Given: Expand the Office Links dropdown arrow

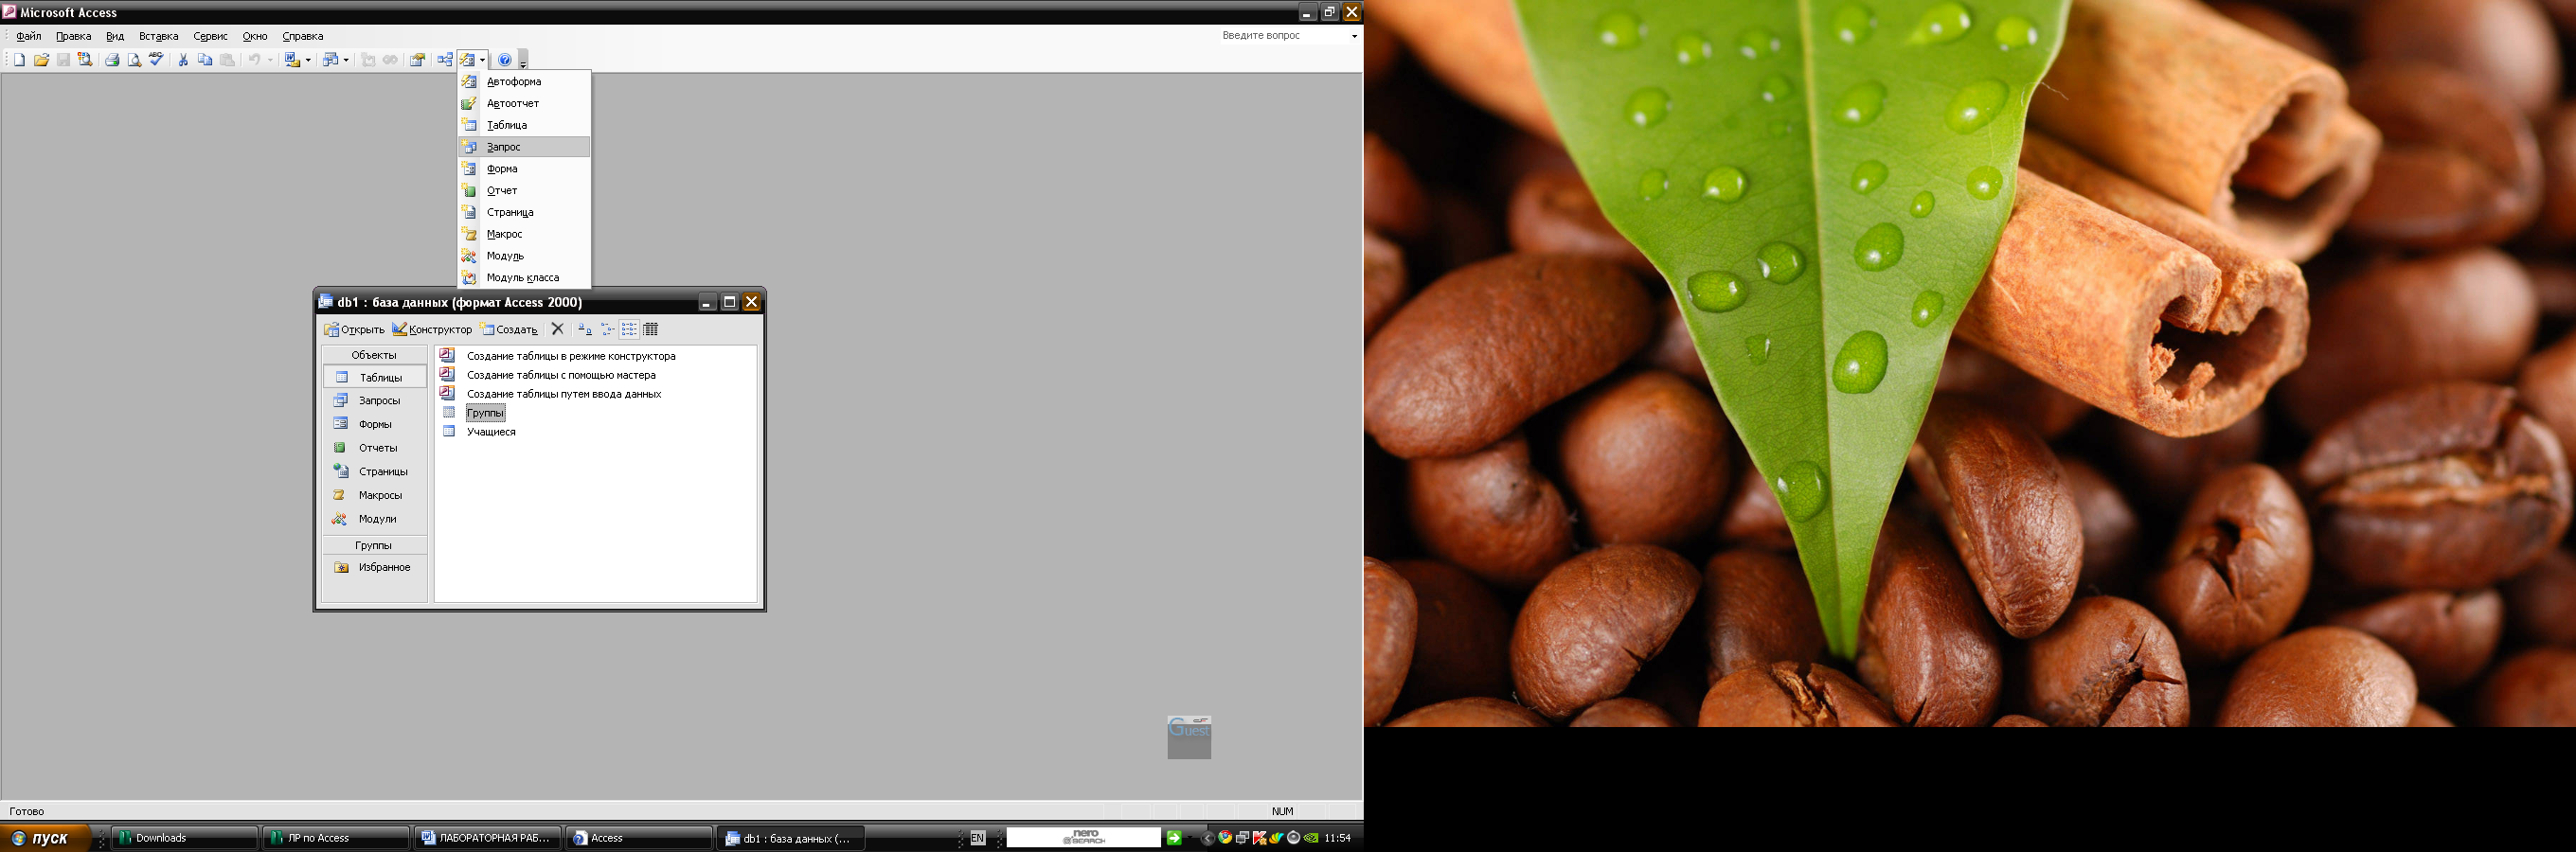Looking at the screenshot, I should pos(308,60).
